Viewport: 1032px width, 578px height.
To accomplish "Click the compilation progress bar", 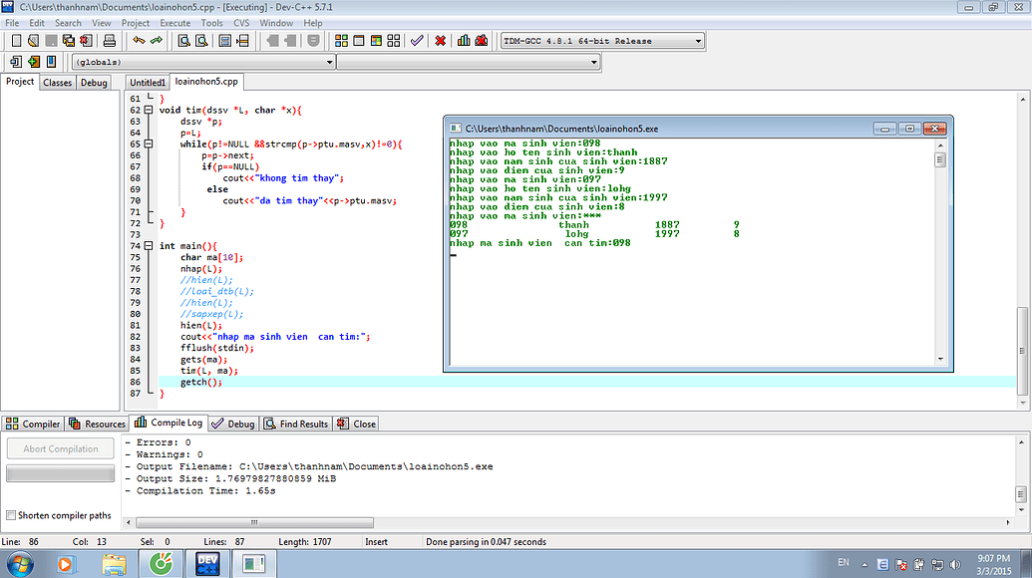I will click(60, 471).
